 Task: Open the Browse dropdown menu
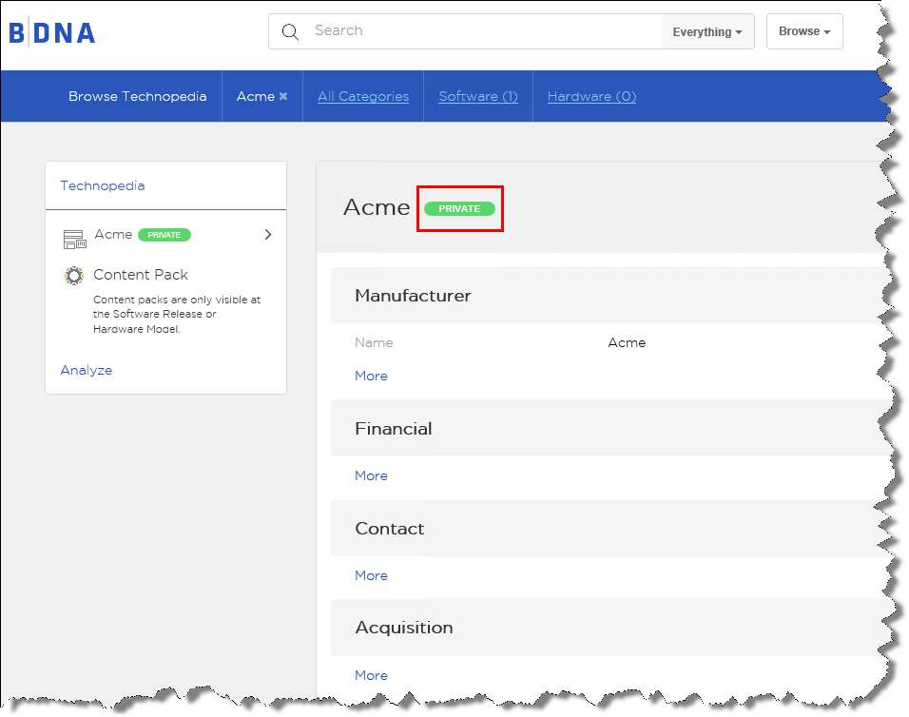click(x=804, y=31)
